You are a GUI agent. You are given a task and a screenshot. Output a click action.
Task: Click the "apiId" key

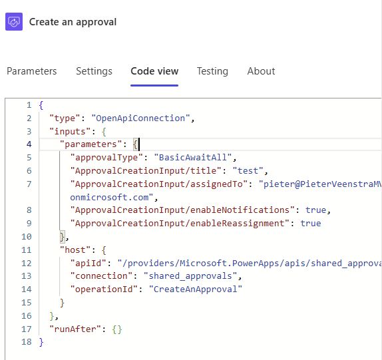point(89,264)
